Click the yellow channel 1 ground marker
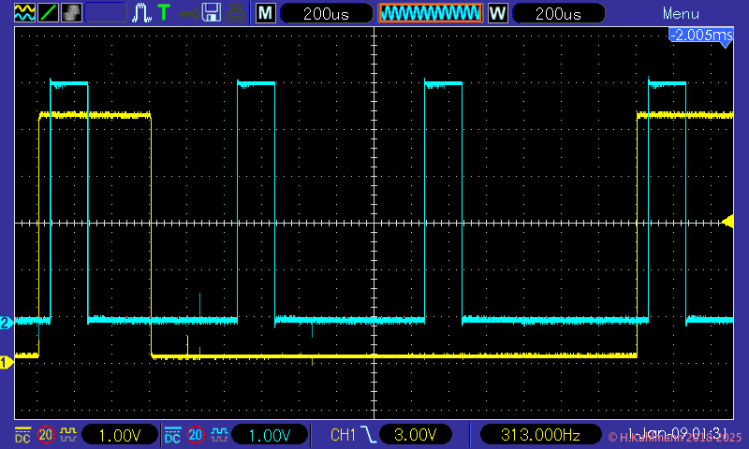The image size is (749, 449). pyautogui.click(x=7, y=363)
